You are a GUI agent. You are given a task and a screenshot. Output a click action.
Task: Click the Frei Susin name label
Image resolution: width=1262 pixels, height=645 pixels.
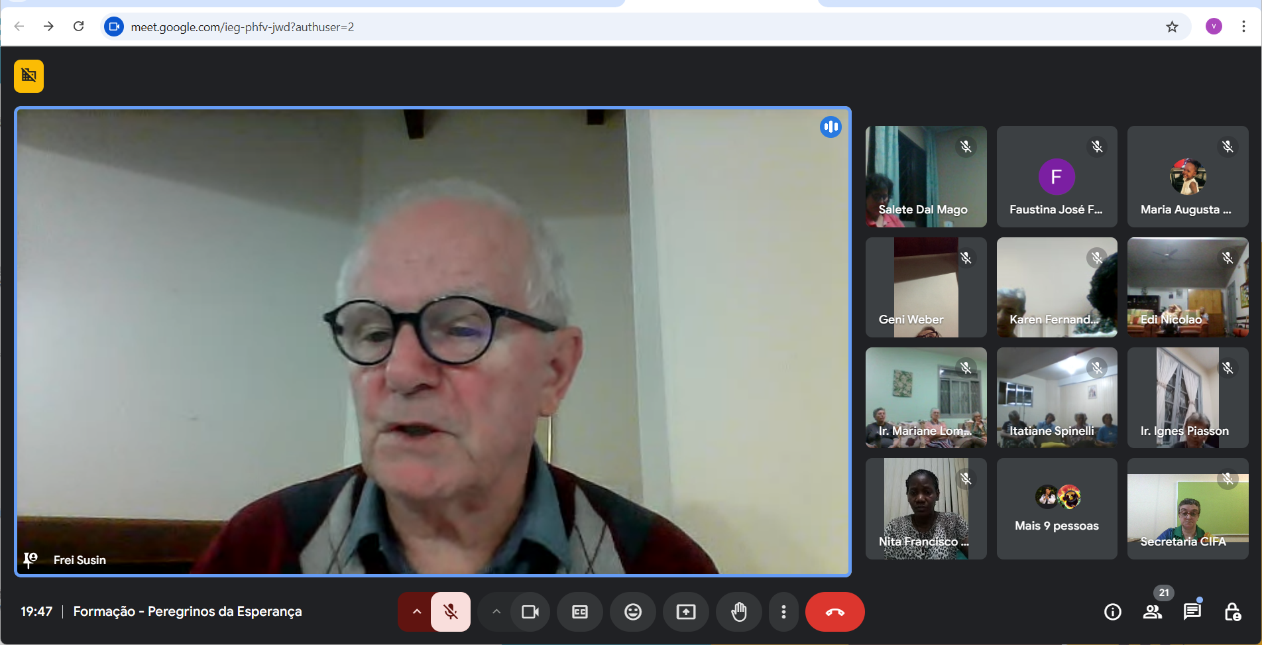click(x=80, y=560)
